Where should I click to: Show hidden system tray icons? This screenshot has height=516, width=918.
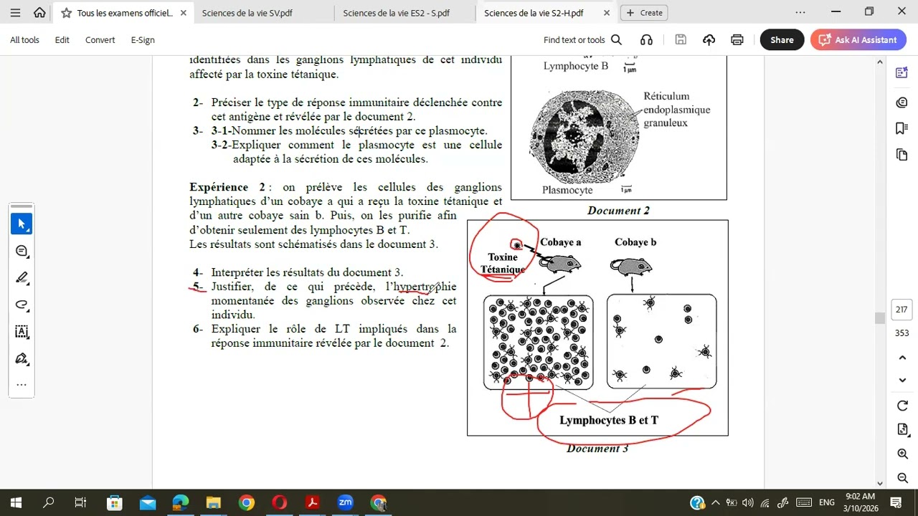point(715,502)
